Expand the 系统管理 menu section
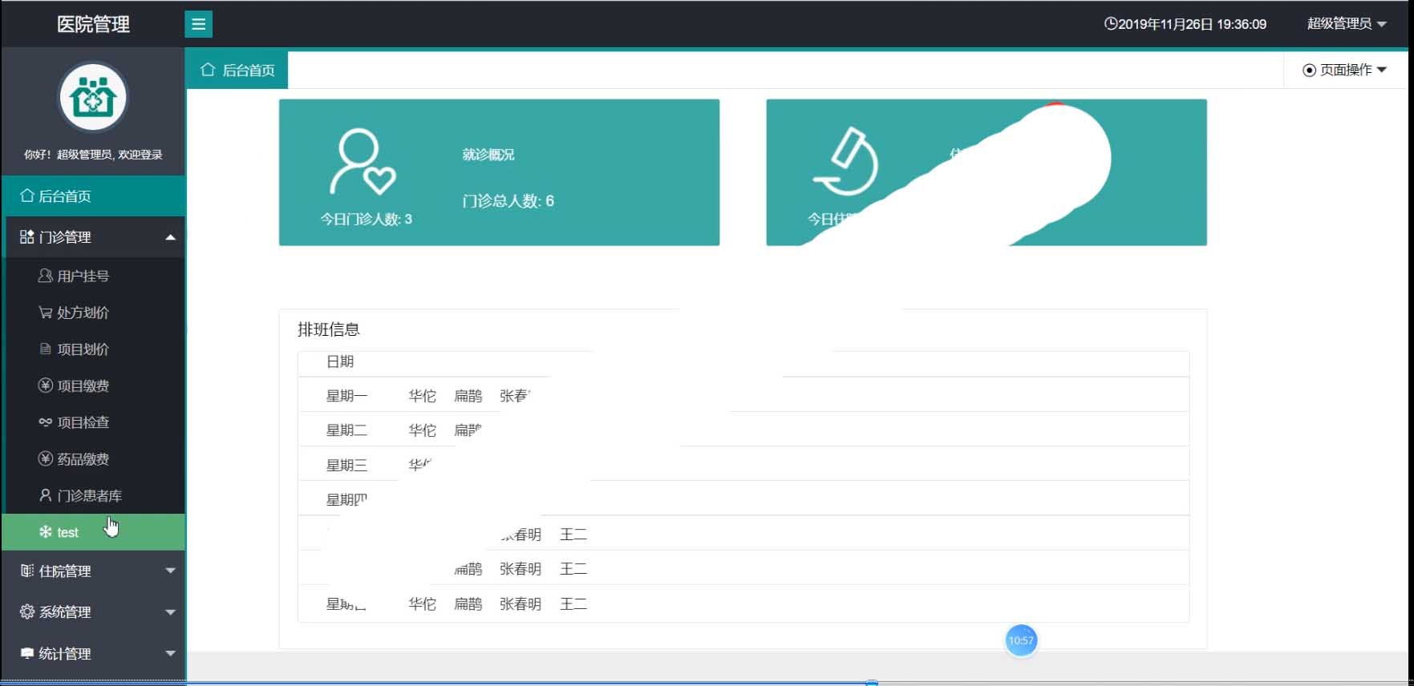 point(94,612)
